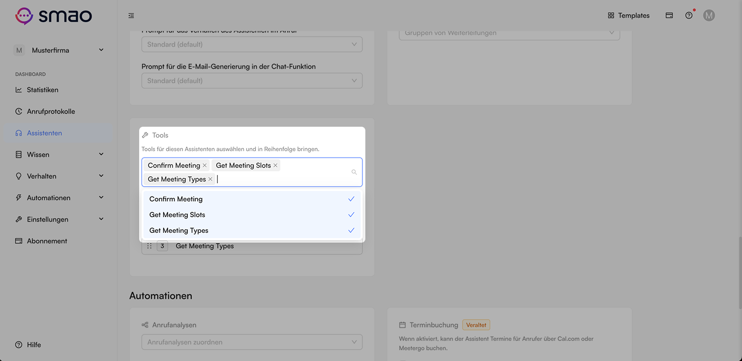Screen dimensions: 742x361
Task: Open the assistant behavior prompt dropdown
Action: [252, 44]
